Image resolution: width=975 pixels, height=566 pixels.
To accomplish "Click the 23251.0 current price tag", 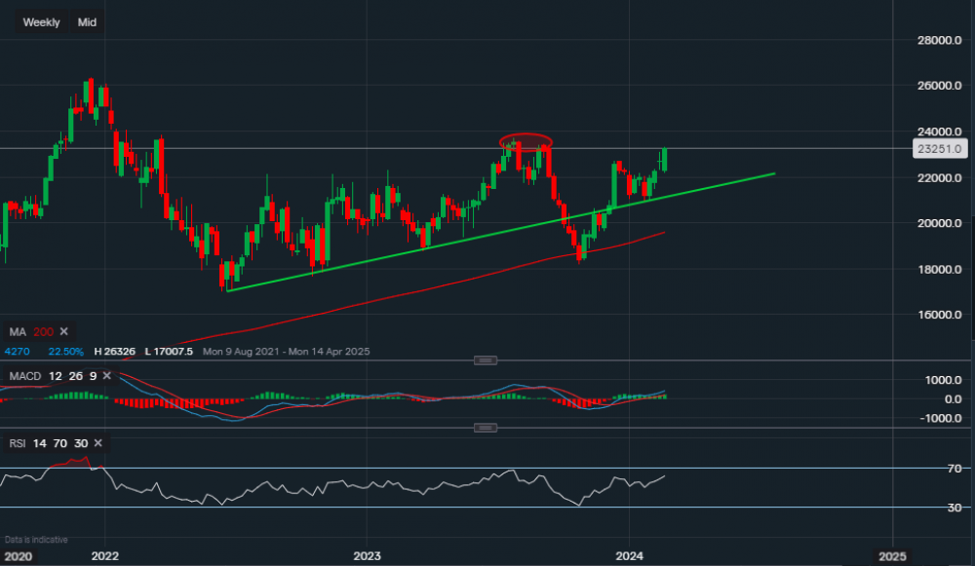I will pos(939,149).
